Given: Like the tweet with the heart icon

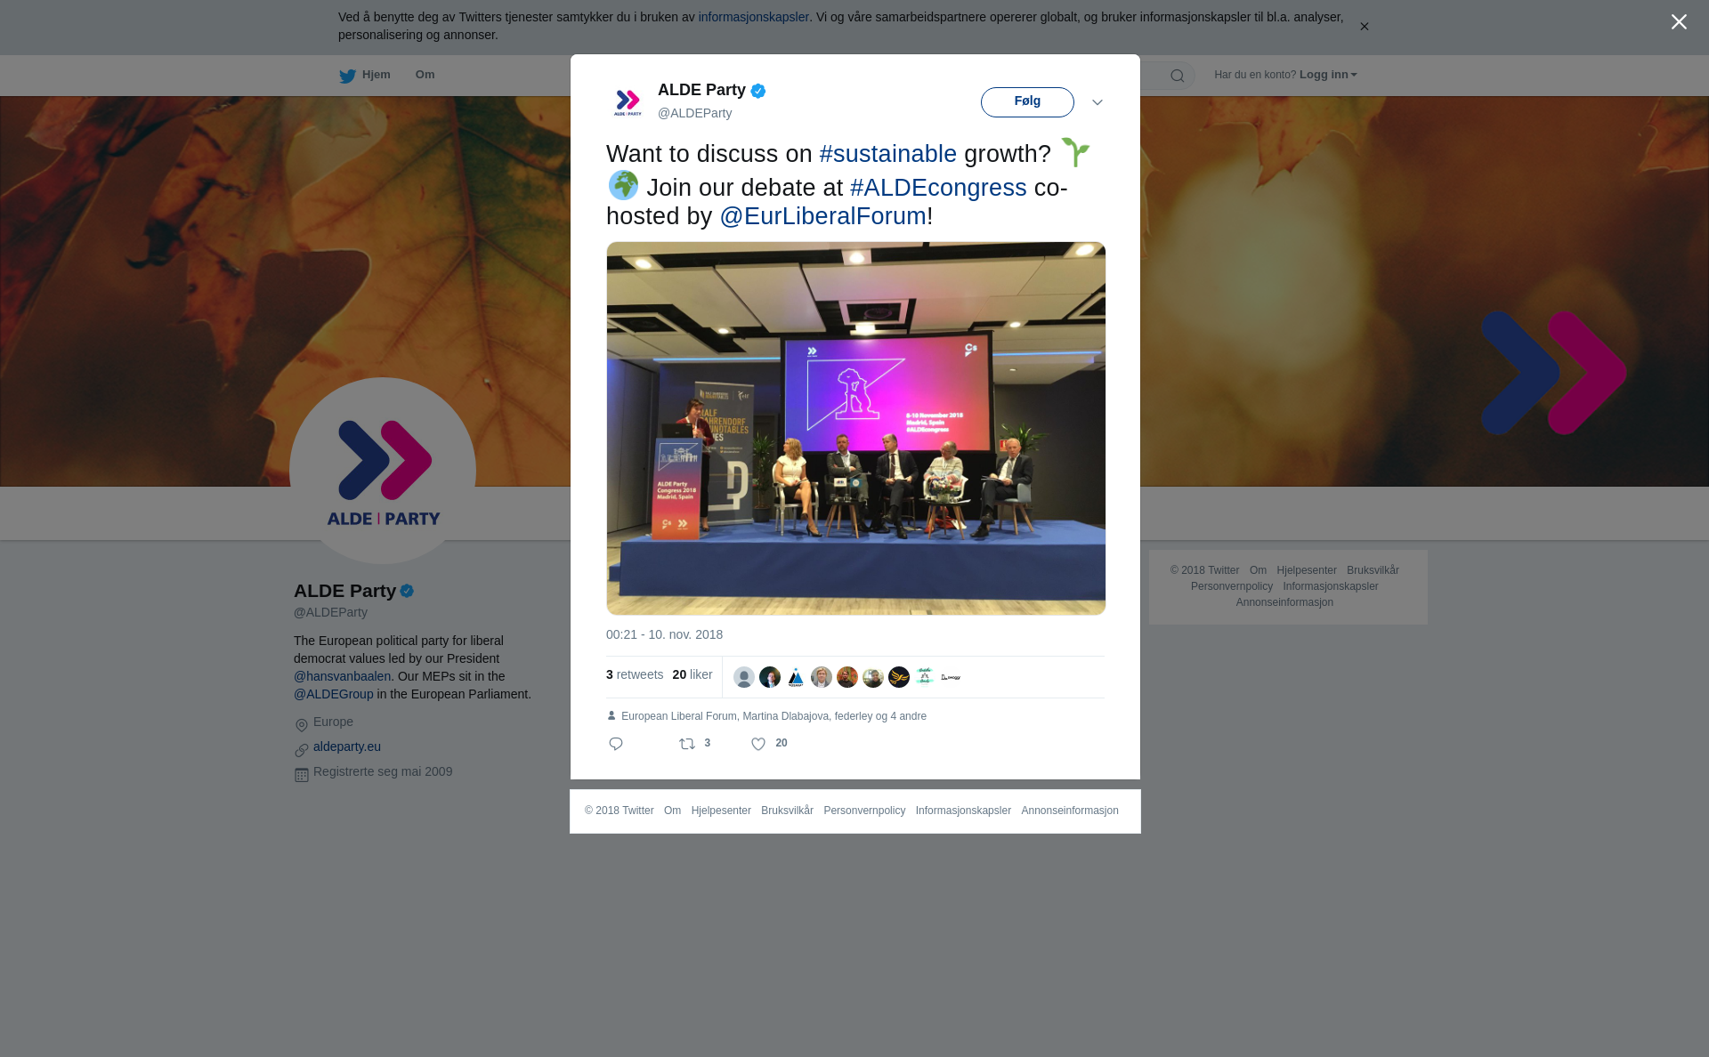Looking at the screenshot, I should [758, 744].
